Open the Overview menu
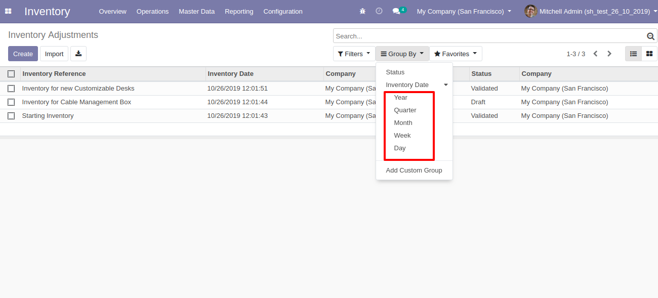 coord(112,11)
